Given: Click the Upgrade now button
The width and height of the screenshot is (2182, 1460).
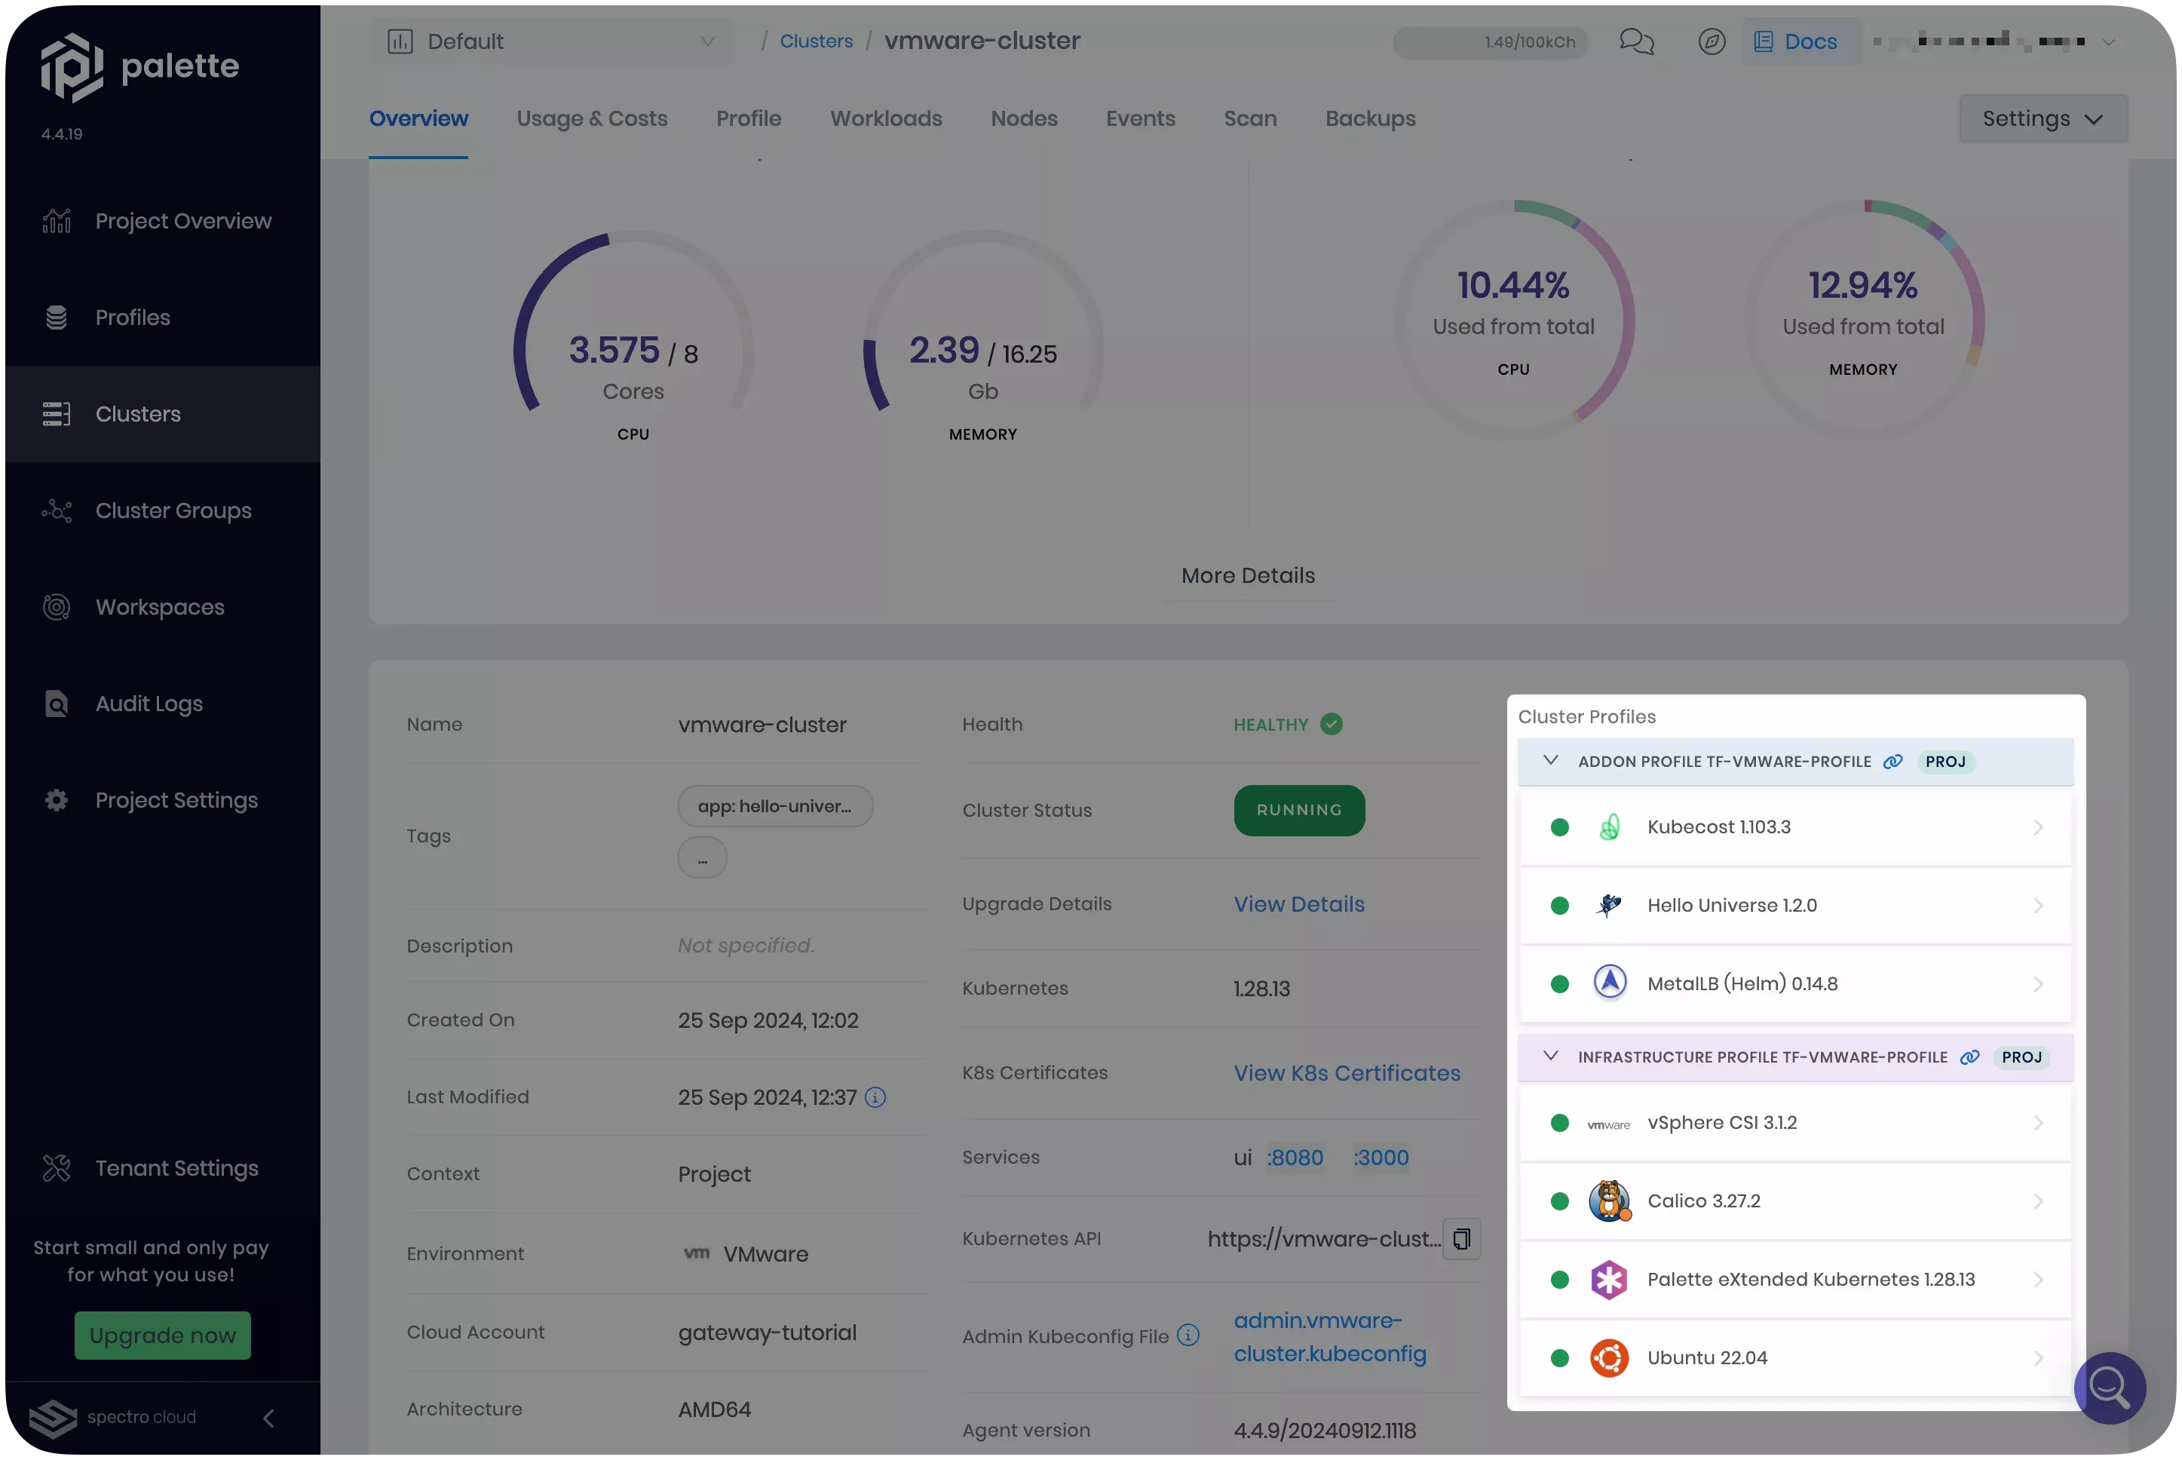Looking at the screenshot, I should click(163, 1336).
